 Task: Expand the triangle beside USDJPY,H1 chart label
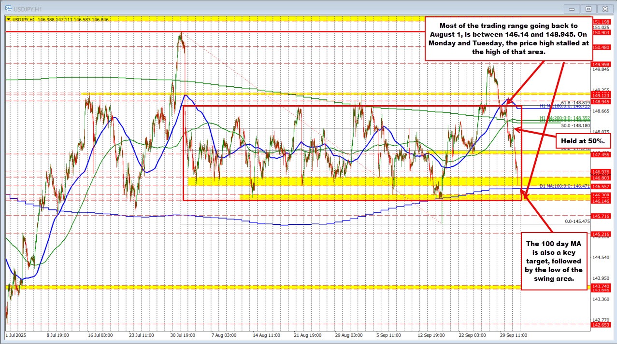tap(9, 18)
